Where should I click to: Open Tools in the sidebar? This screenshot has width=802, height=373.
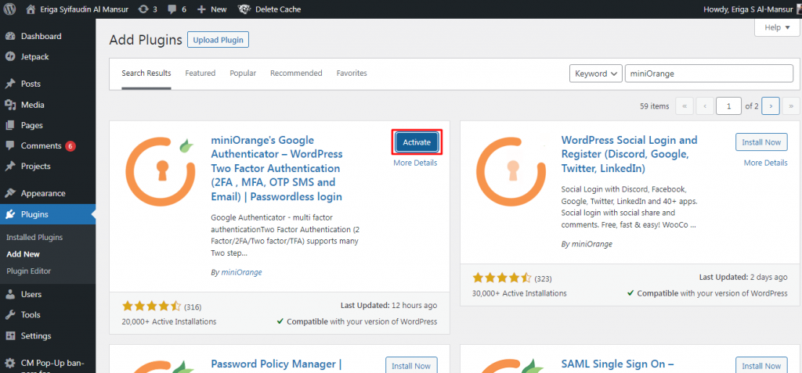[31, 315]
